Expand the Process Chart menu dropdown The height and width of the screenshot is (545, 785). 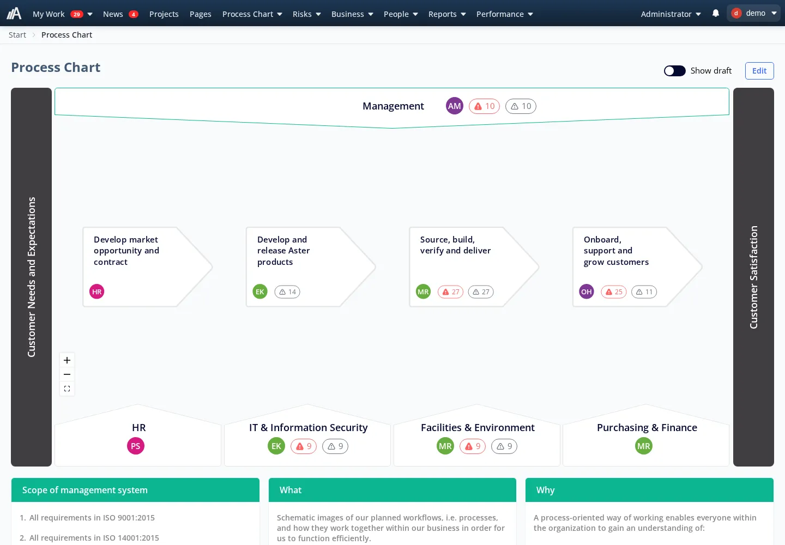click(x=252, y=14)
